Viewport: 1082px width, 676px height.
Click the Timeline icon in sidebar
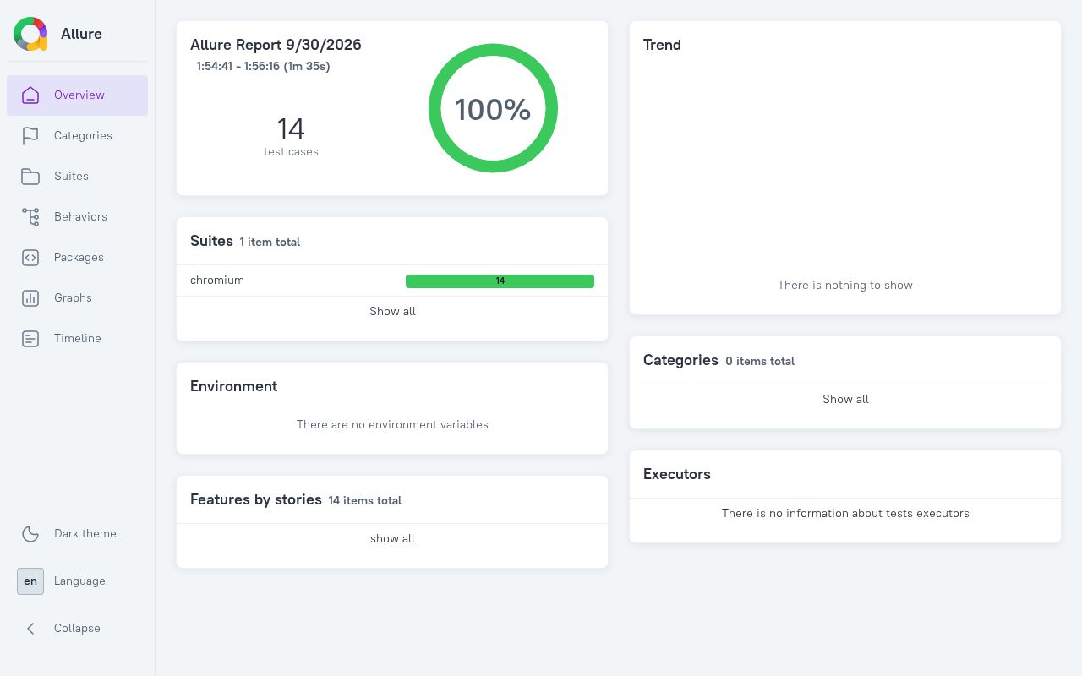point(30,339)
